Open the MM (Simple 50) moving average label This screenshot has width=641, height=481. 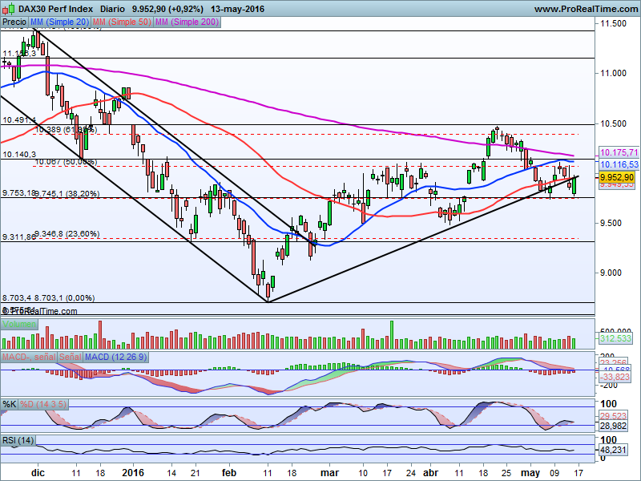(123, 22)
